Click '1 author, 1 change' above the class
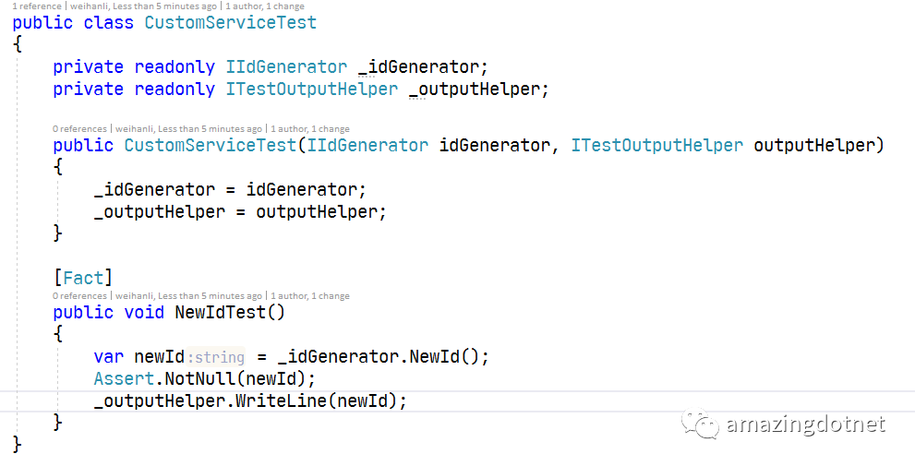The image size is (915, 466). point(264,6)
